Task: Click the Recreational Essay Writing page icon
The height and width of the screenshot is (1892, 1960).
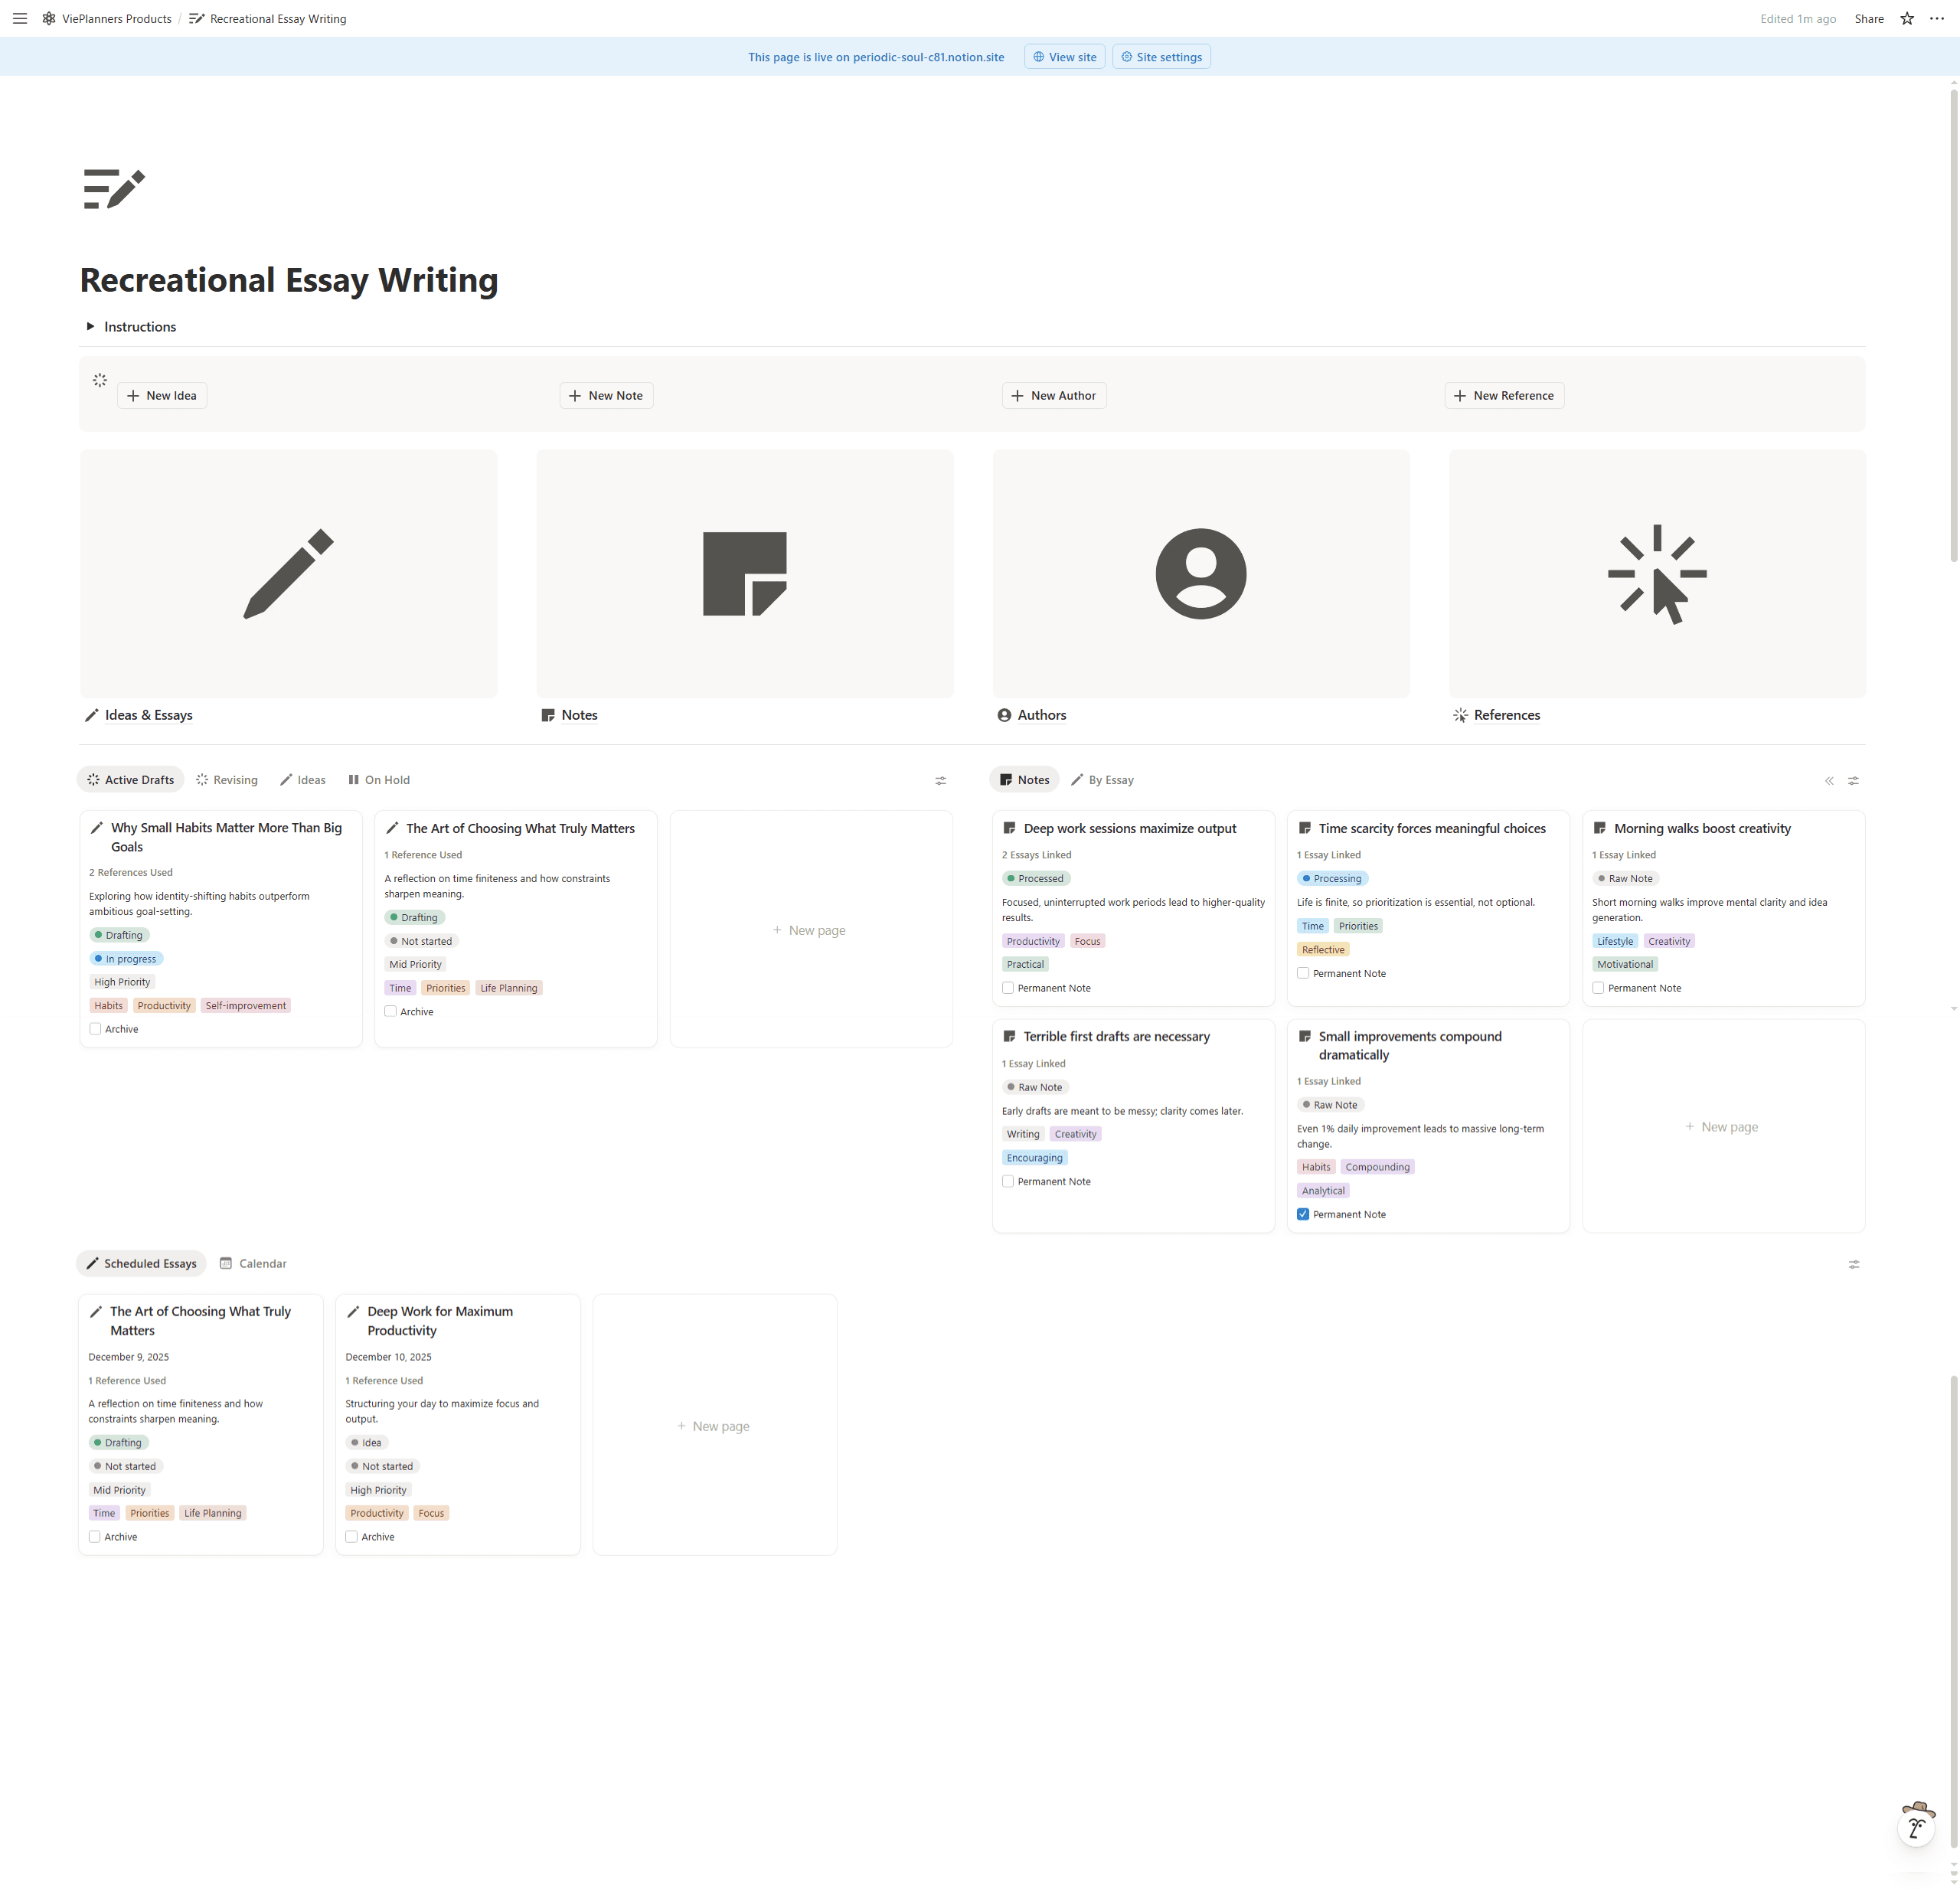Action: pyautogui.click(x=114, y=188)
